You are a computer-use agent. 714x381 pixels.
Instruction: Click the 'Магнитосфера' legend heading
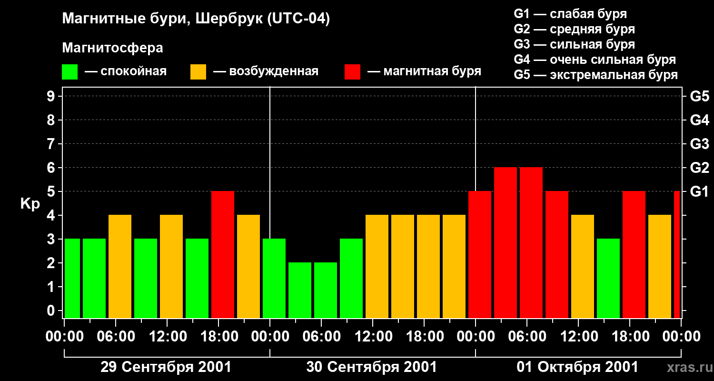click(112, 48)
